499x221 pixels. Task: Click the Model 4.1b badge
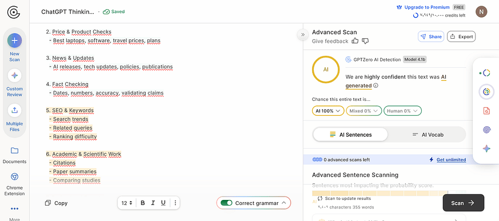tap(414, 59)
